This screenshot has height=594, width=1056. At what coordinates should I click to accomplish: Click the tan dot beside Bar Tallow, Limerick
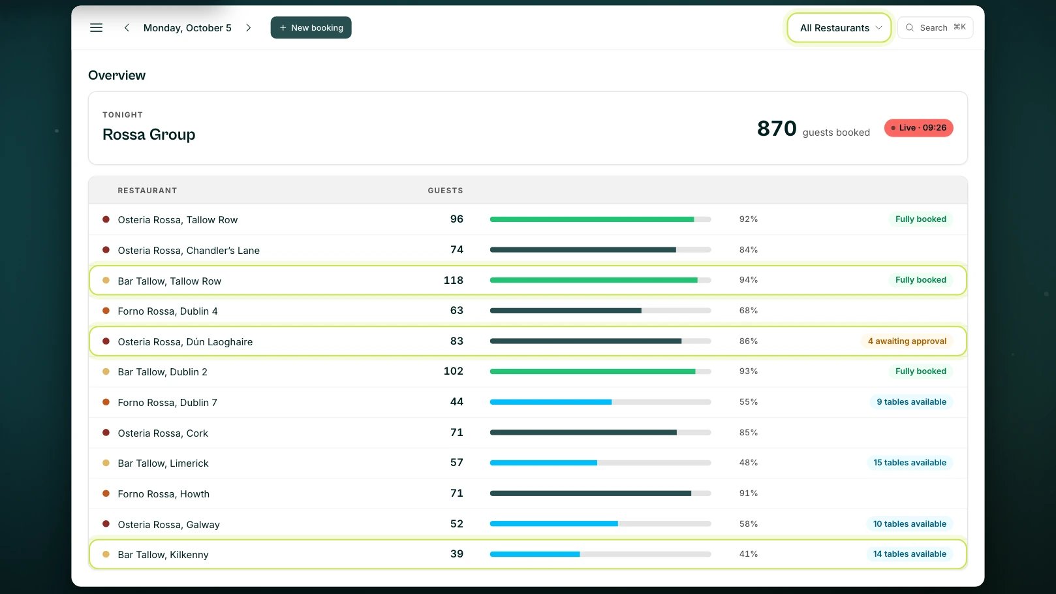click(106, 463)
